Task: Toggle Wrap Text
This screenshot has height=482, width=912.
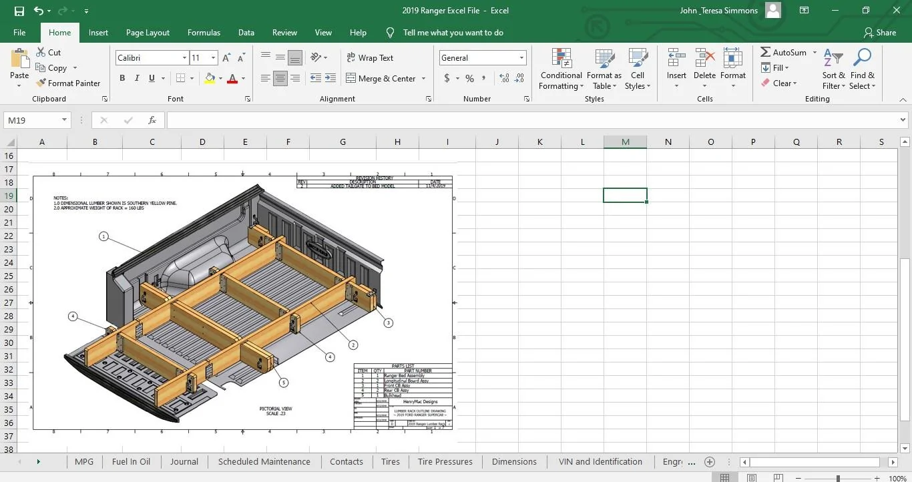Action: coord(370,58)
